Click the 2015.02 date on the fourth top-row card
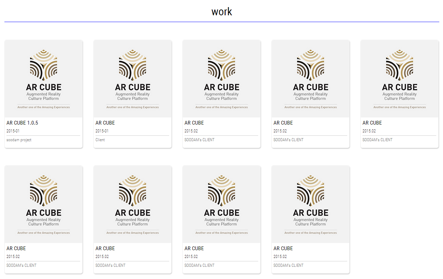The height and width of the screenshot is (279, 443). pos(280,131)
